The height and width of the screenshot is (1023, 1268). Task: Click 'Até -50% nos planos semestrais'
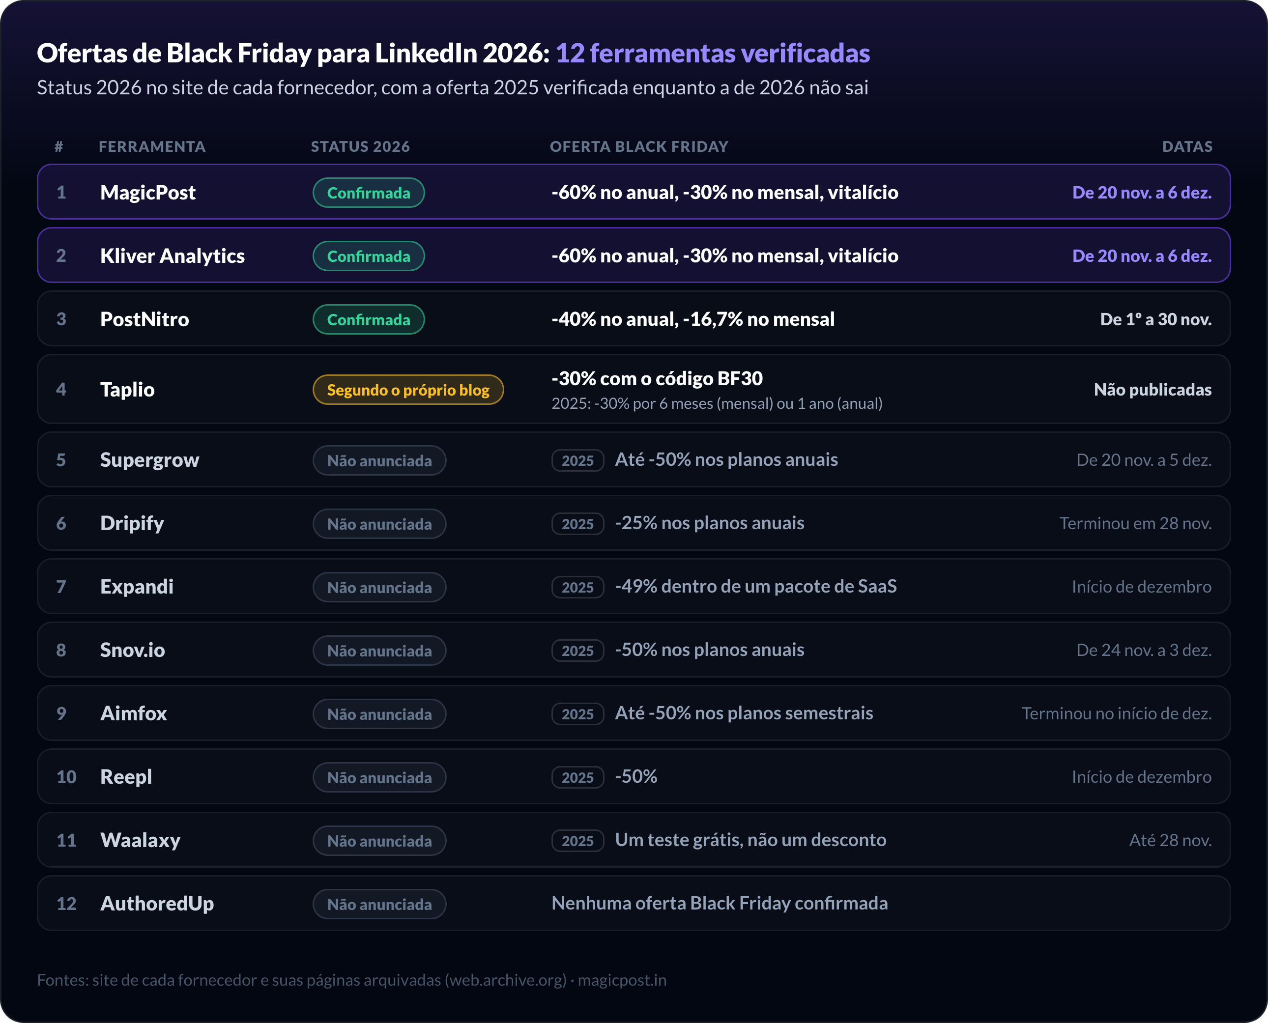744,713
